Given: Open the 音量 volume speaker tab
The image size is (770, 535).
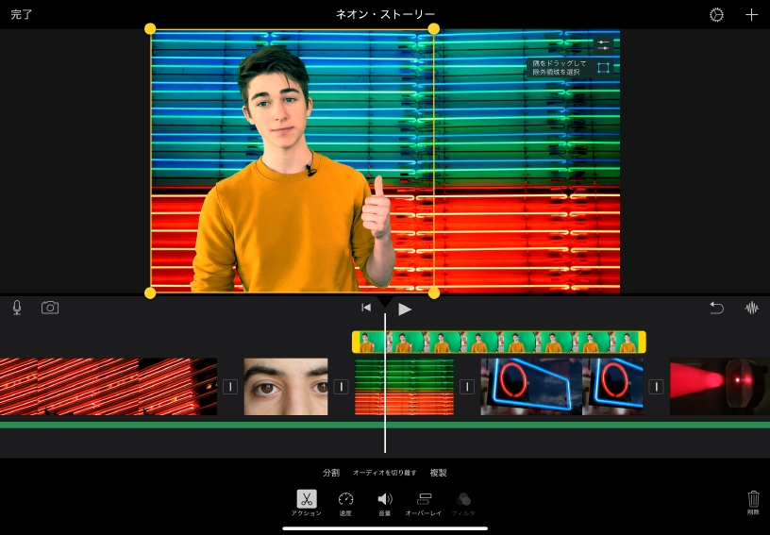Looking at the screenshot, I should [384, 501].
